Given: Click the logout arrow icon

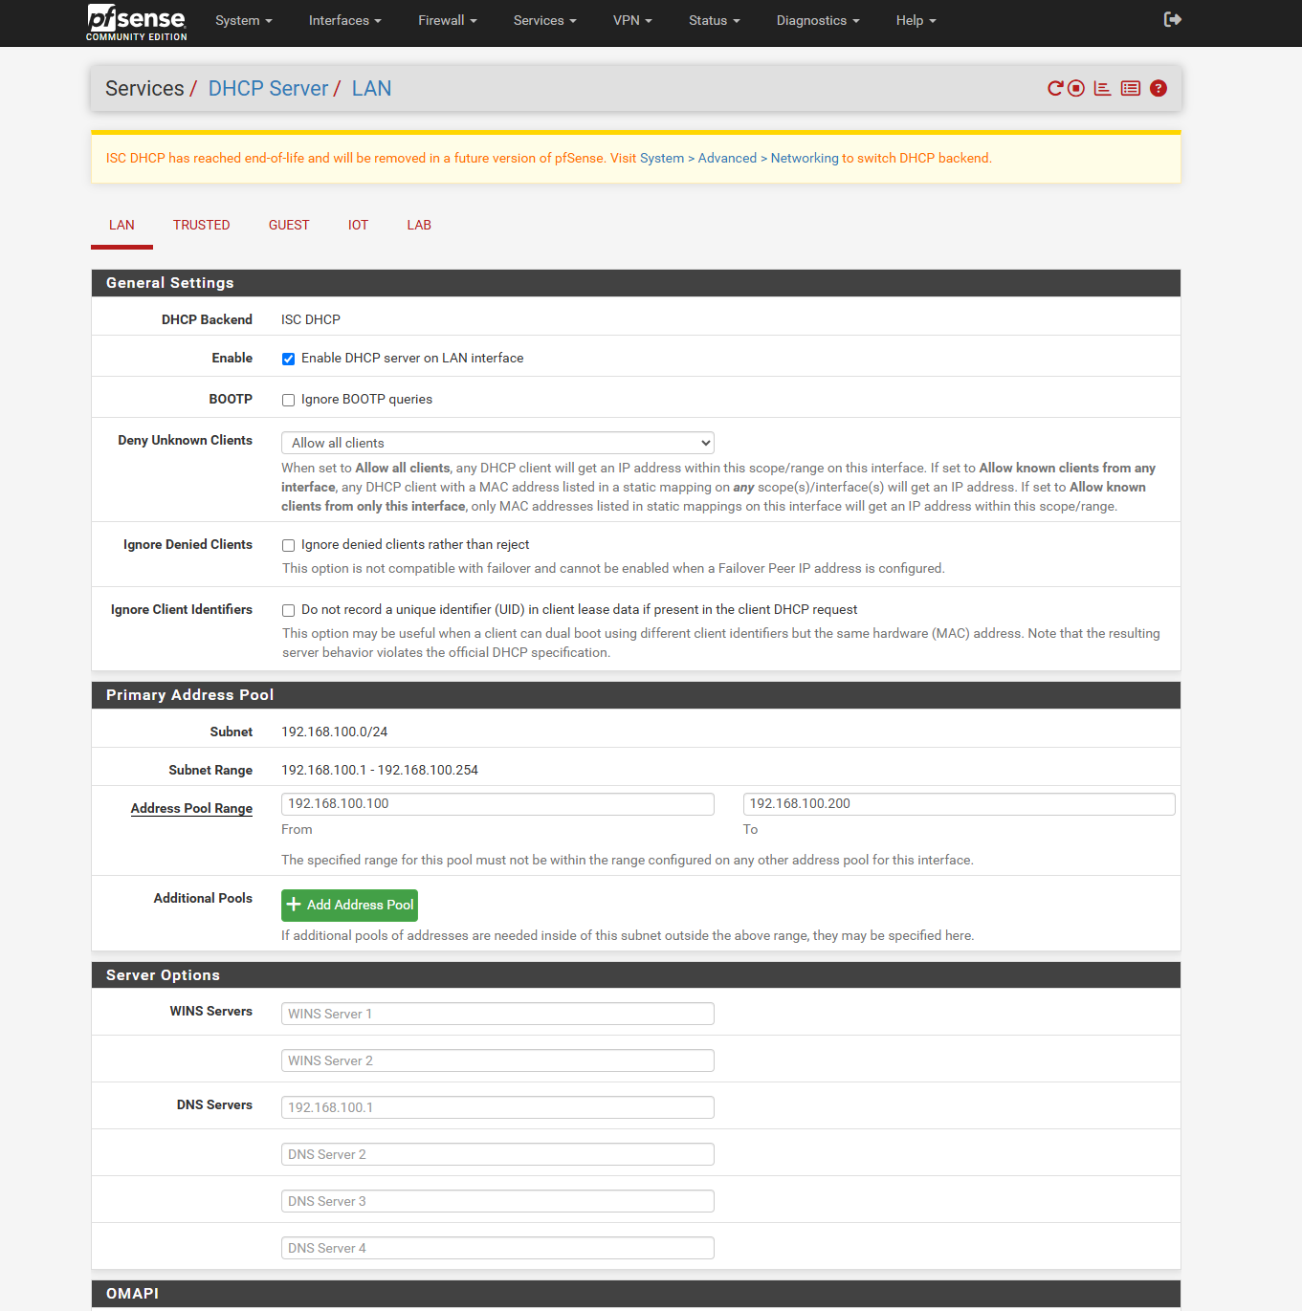Looking at the screenshot, I should (x=1173, y=19).
